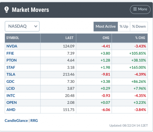Viewport: 153px width, 132px height.
Task: Switch to the % Up tab
Action: coord(124,26)
